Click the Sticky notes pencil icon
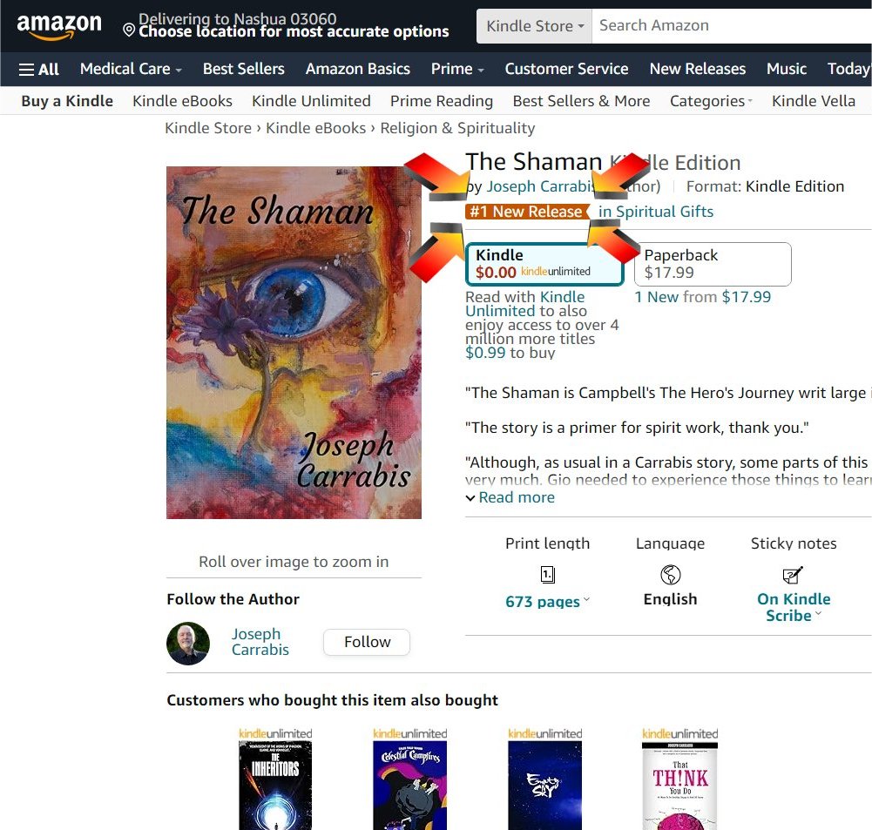 coord(793,574)
